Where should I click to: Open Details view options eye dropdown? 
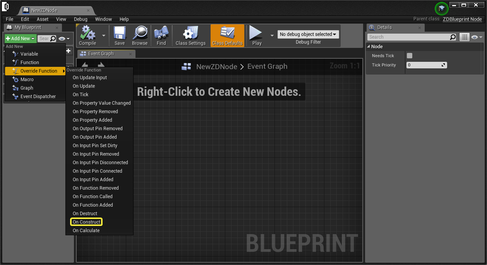[x=476, y=37]
